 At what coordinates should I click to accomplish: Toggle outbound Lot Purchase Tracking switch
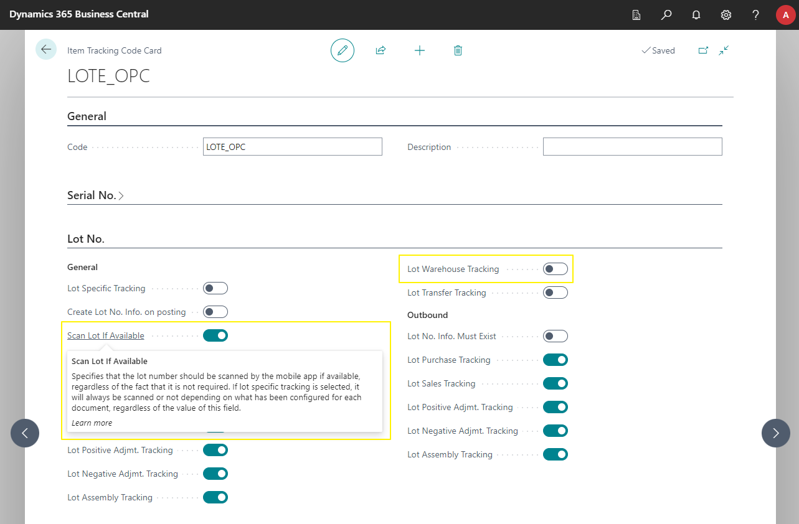pos(556,360)
